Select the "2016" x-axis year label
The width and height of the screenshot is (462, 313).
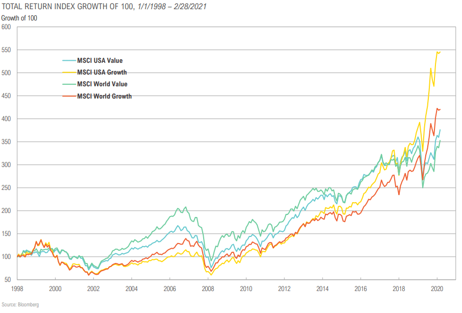[x=360, y=289]
